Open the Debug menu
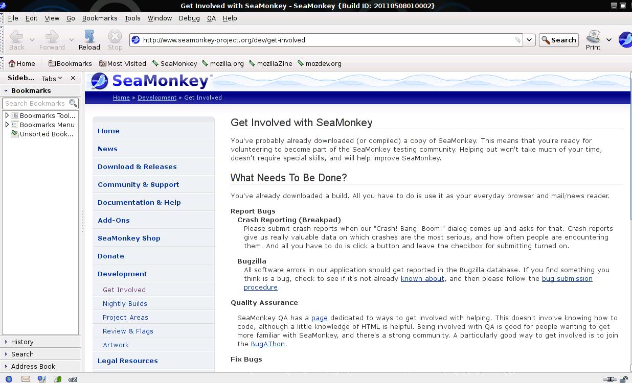This screenshot has width=632, height=383. (189, 18)
